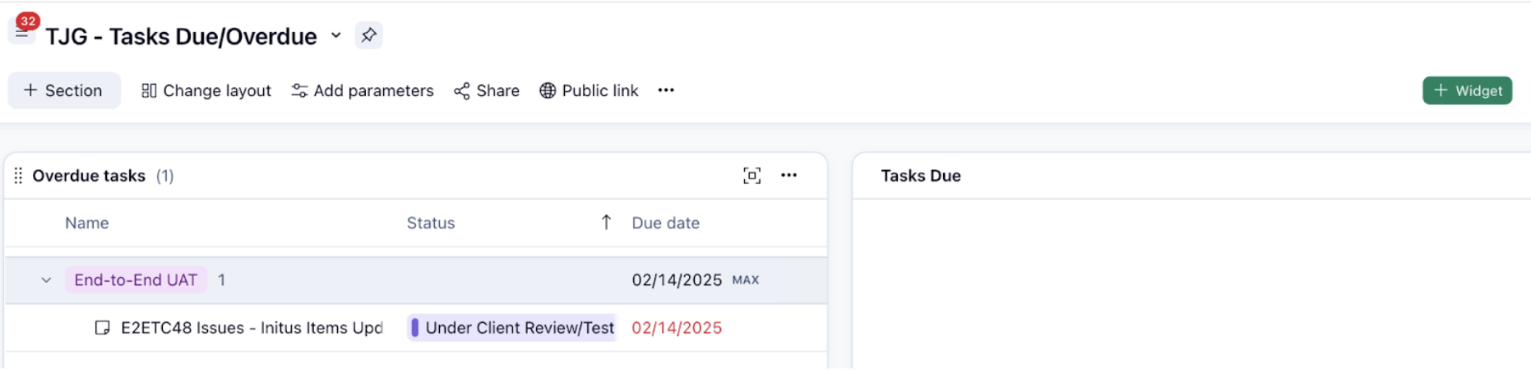Open Add parameters

(x=363, y=90)
